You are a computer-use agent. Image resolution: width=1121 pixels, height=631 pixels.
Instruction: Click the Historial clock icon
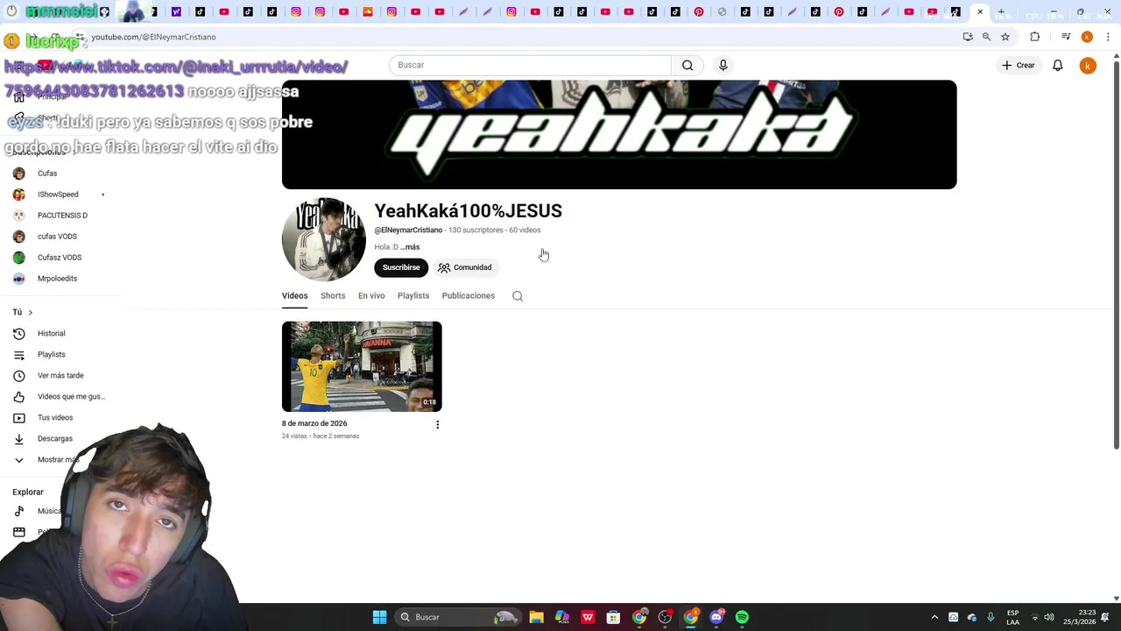point(19,333)
